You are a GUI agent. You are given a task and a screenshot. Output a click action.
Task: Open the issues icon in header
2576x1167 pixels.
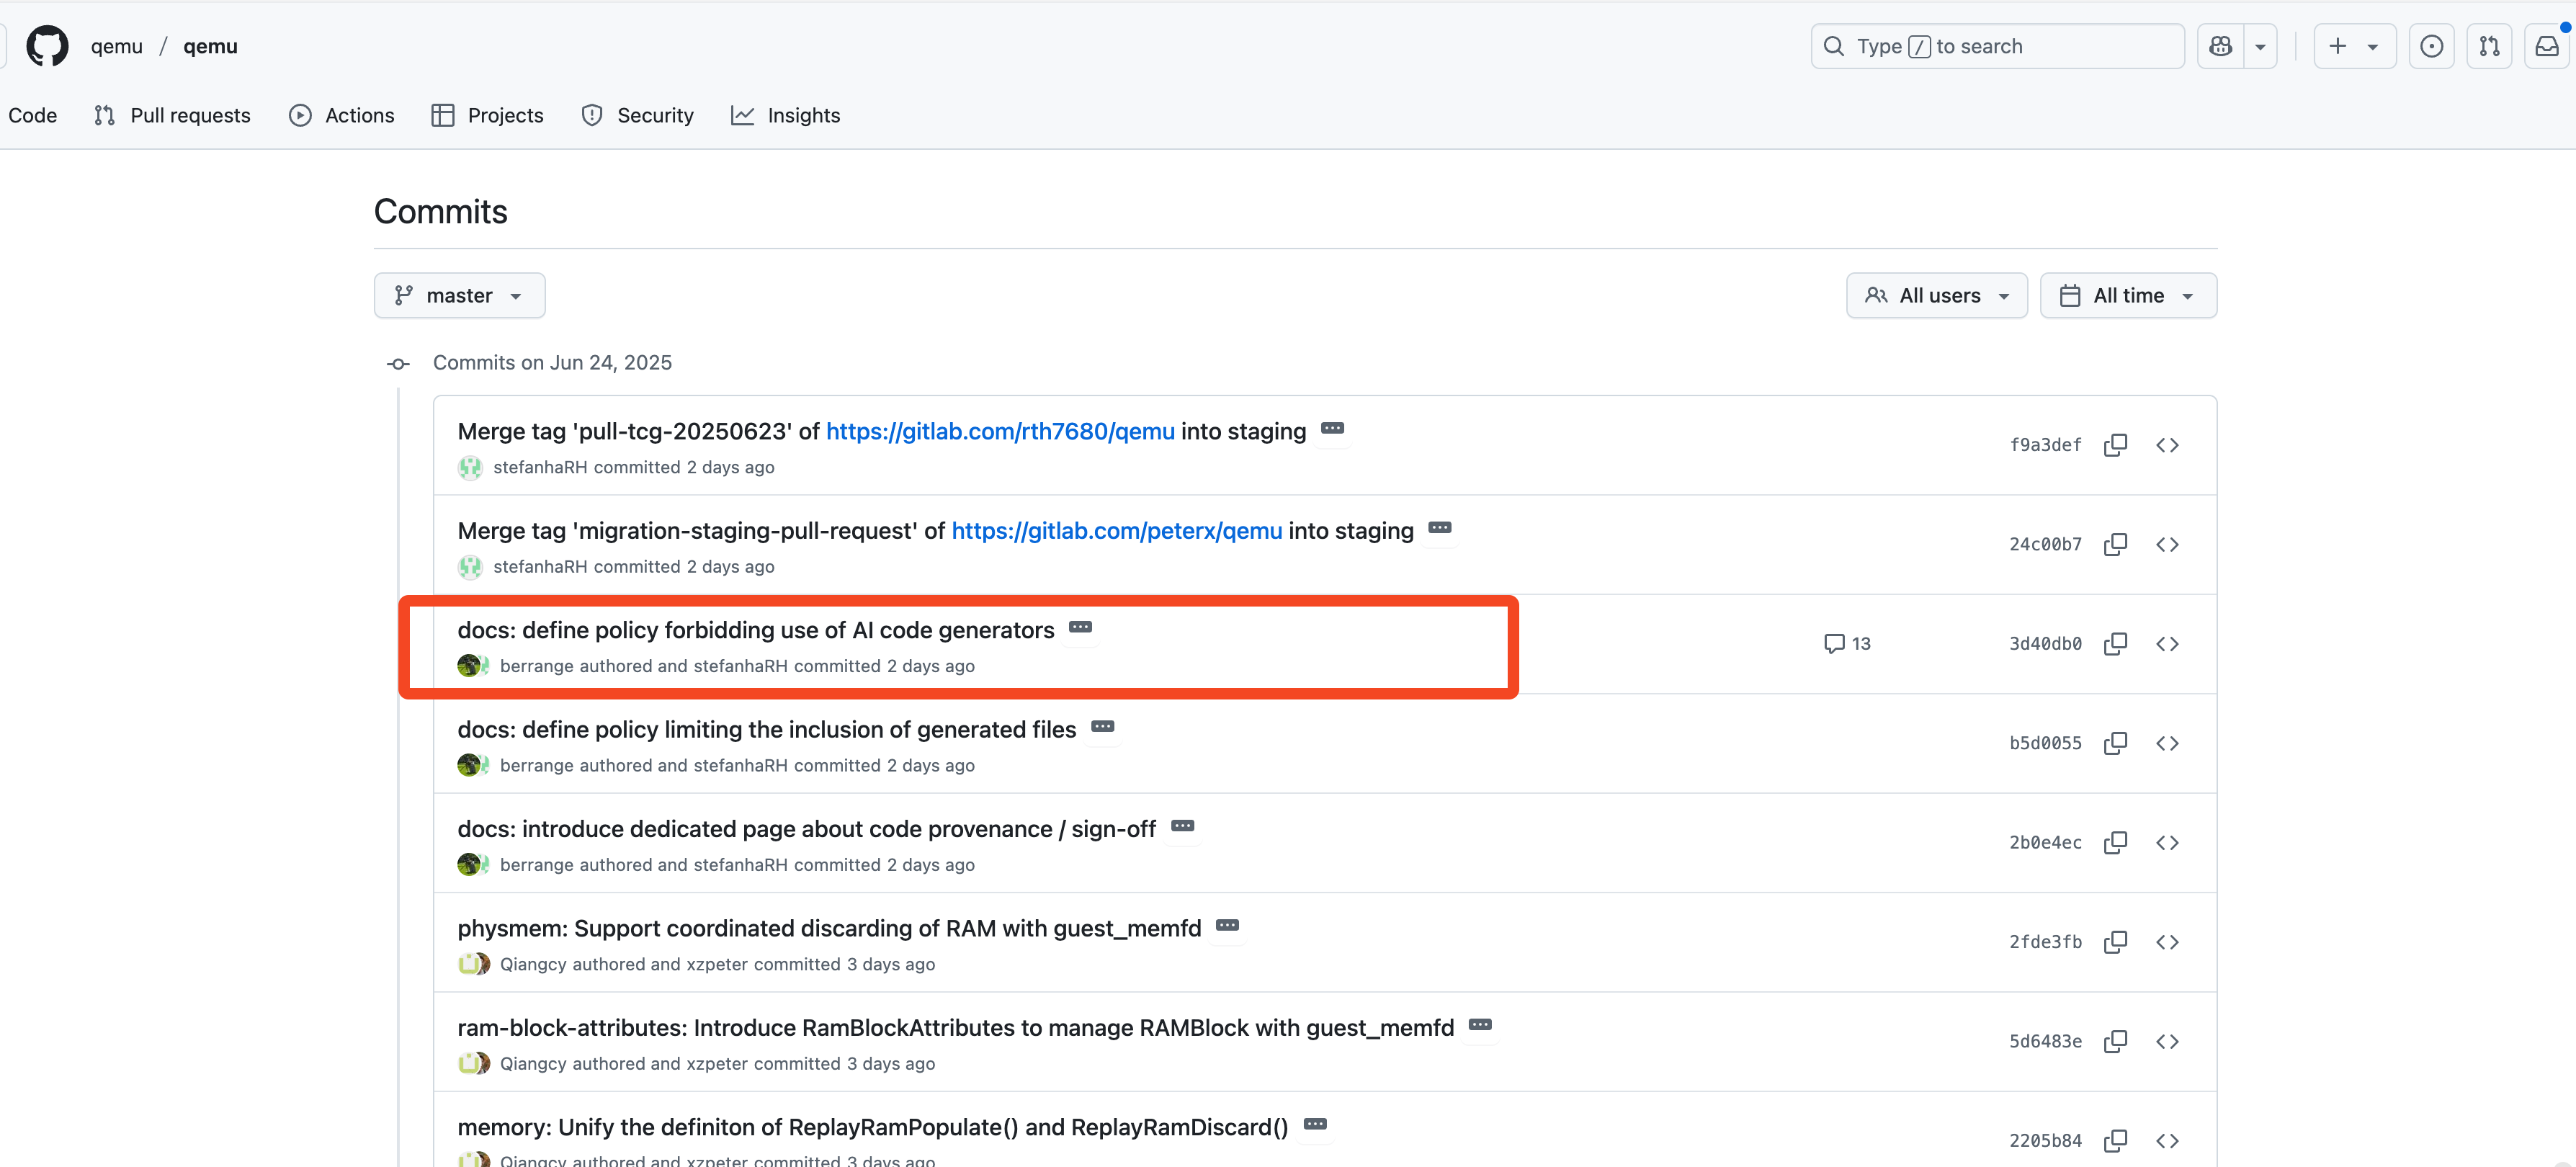(x=2432, y=46)
